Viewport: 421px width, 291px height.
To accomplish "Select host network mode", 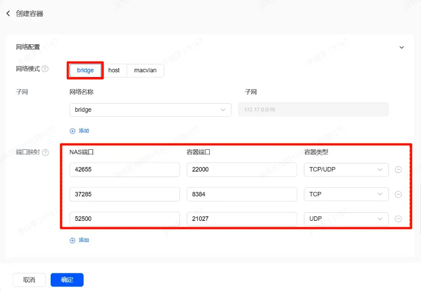I will [x=114, y=70].
